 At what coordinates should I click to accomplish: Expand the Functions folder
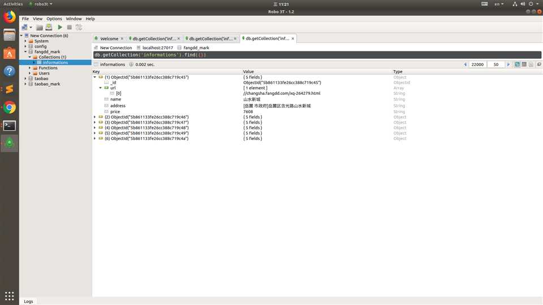pos(30,68)
